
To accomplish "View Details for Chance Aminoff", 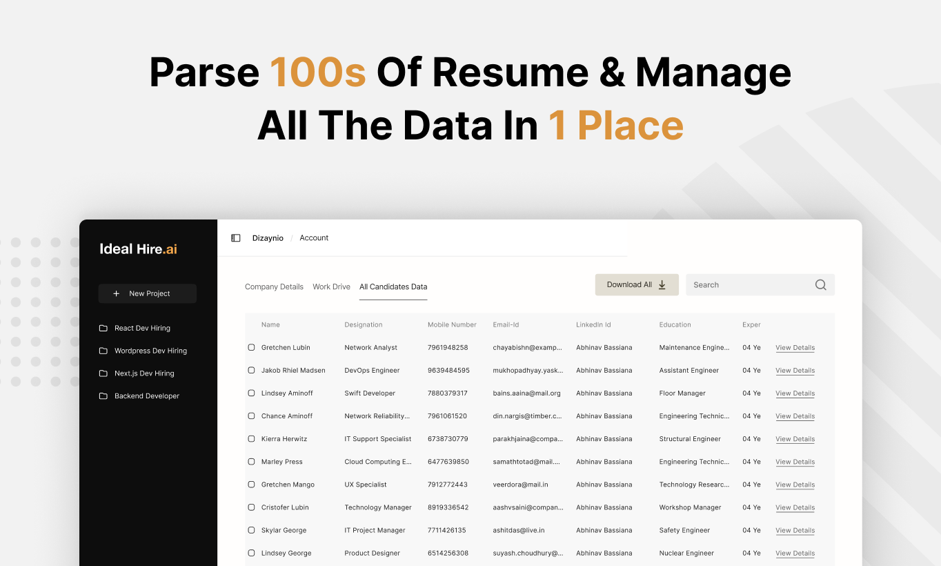I will [795, 416].
